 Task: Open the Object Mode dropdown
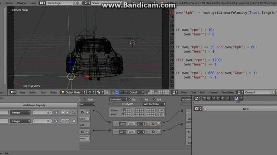pyautogui.click(x=73, y=92)
